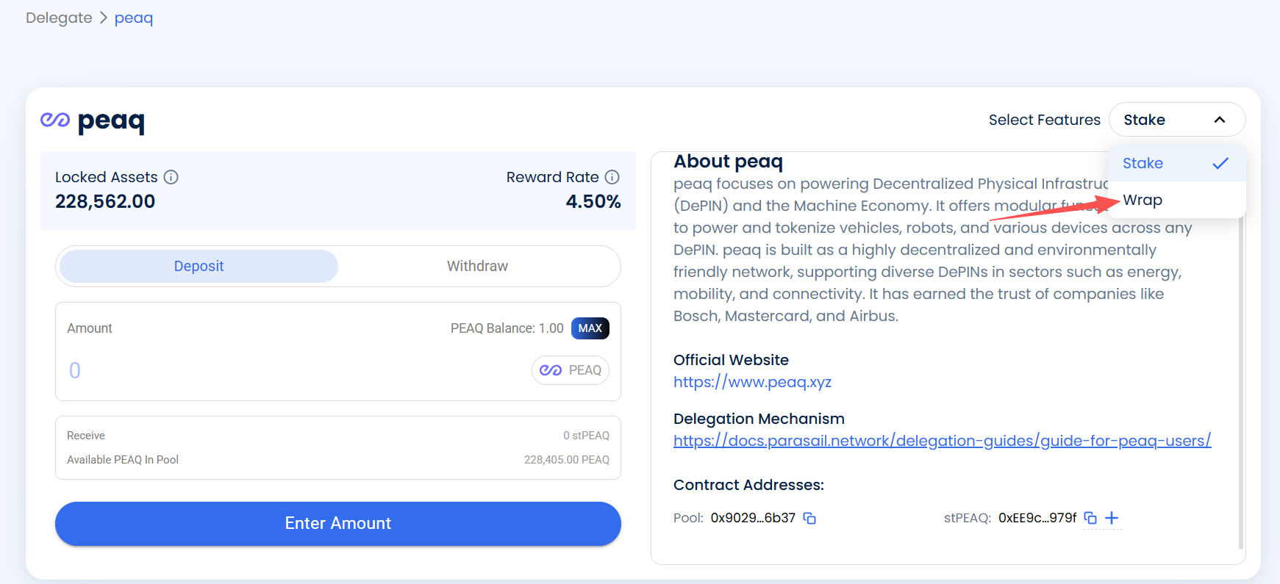Click the 228,405.00 PEAQ available value

coord(567,460)
